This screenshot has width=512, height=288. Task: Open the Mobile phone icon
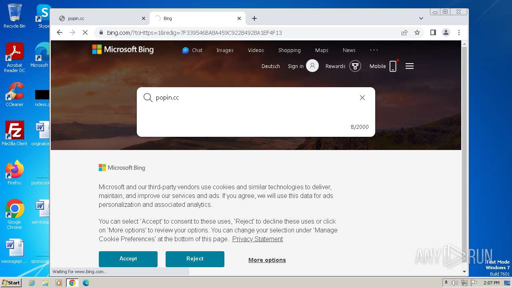[393, 66]
